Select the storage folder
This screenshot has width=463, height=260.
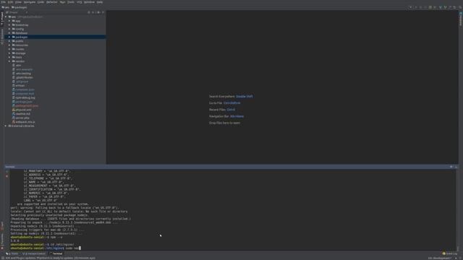(20, 53)
